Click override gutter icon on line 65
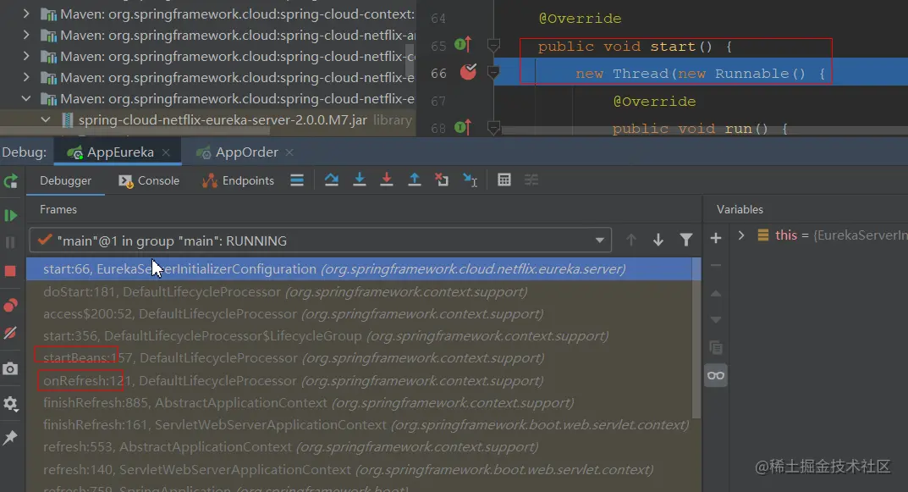Screen dimensions: 908x492 [463, 44]
